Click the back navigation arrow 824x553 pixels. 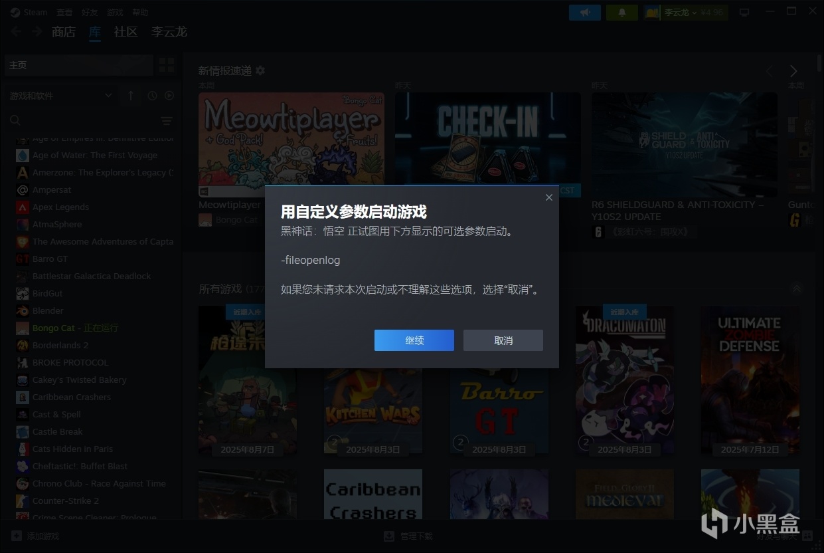15,31
